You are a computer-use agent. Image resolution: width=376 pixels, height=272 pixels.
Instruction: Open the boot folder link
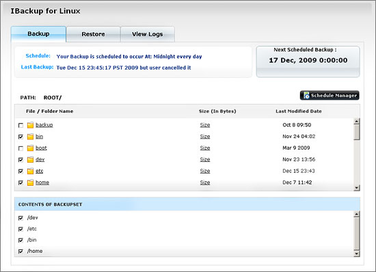pos(41,148)
